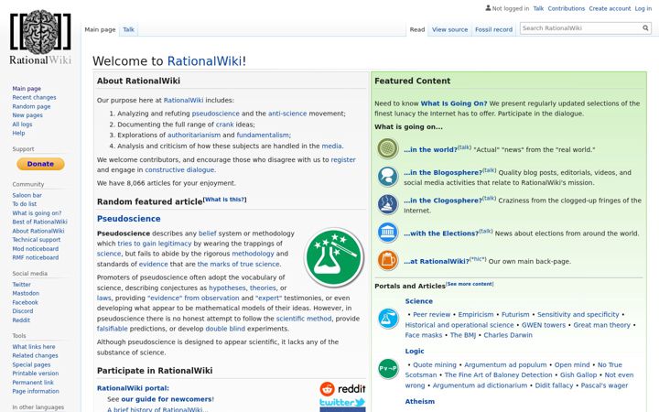Viewport: 659px width, 412px height.
Task: Open Recent changes in sidebar
Action: click(x=34, y=97)
